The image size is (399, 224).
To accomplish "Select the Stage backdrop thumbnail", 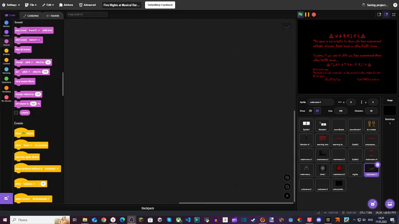I will point(390,111).
